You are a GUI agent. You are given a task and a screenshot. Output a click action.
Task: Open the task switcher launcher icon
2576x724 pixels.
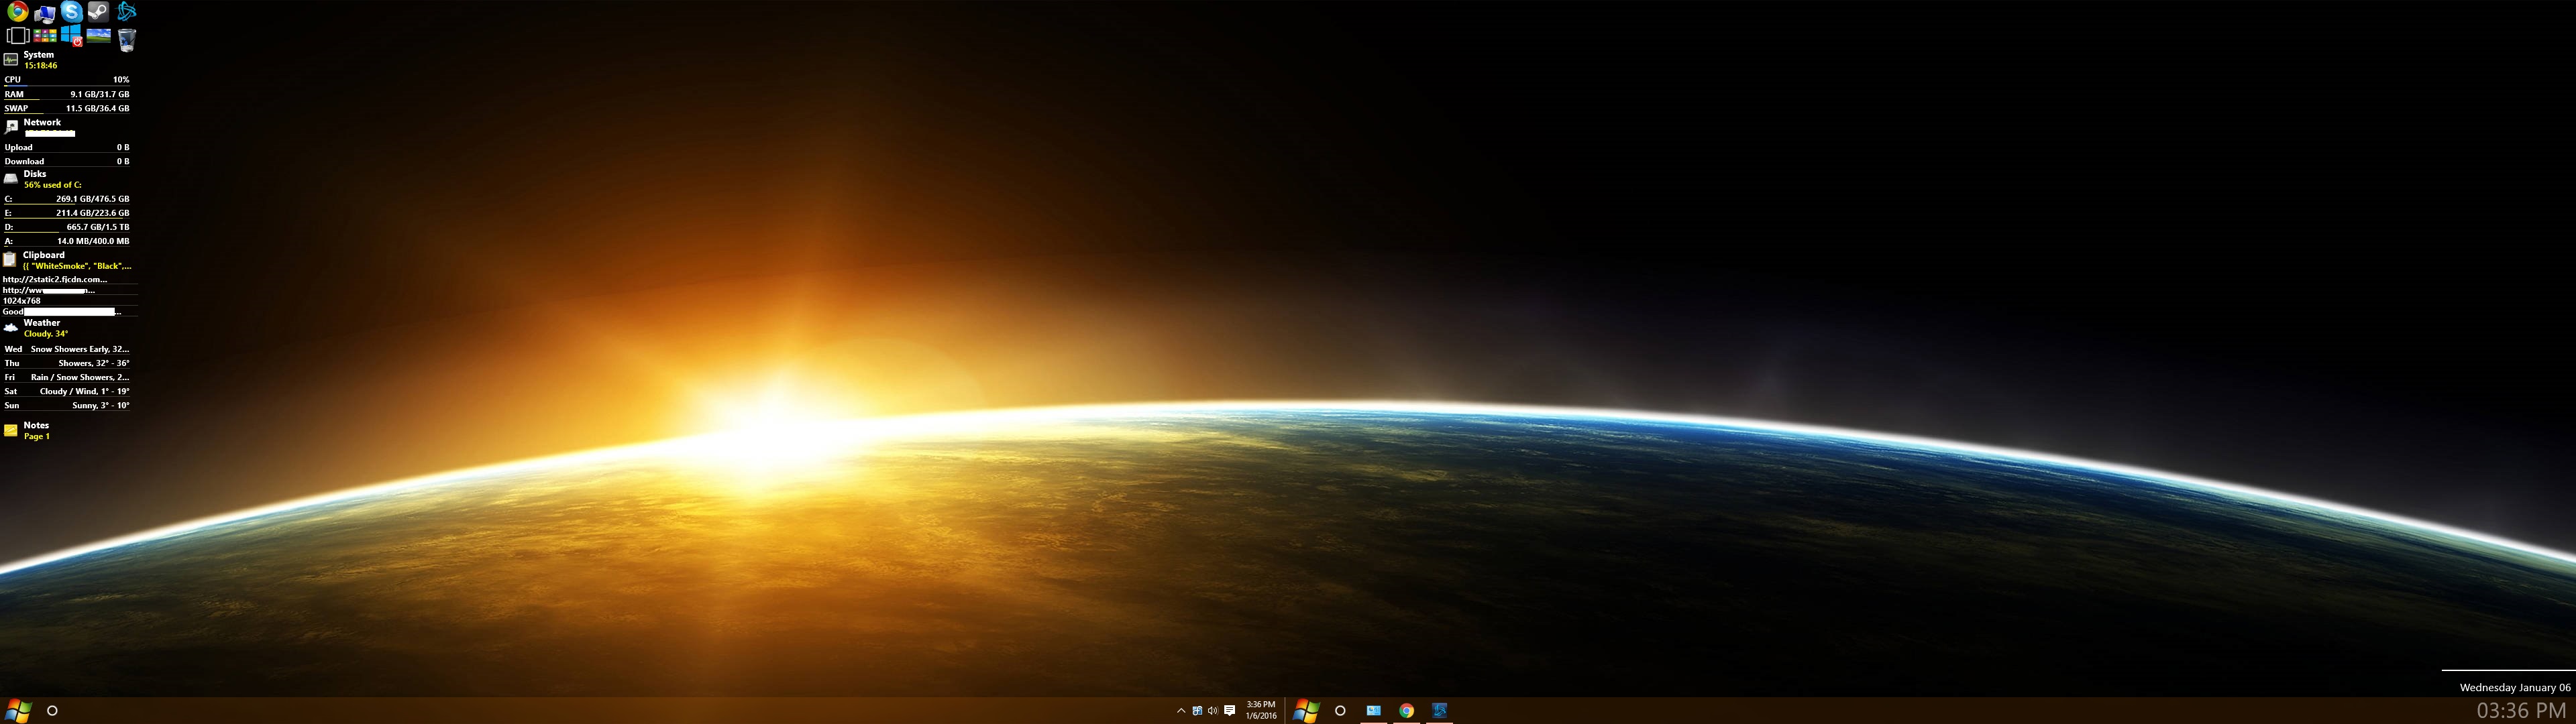click(x=17, y=36)
